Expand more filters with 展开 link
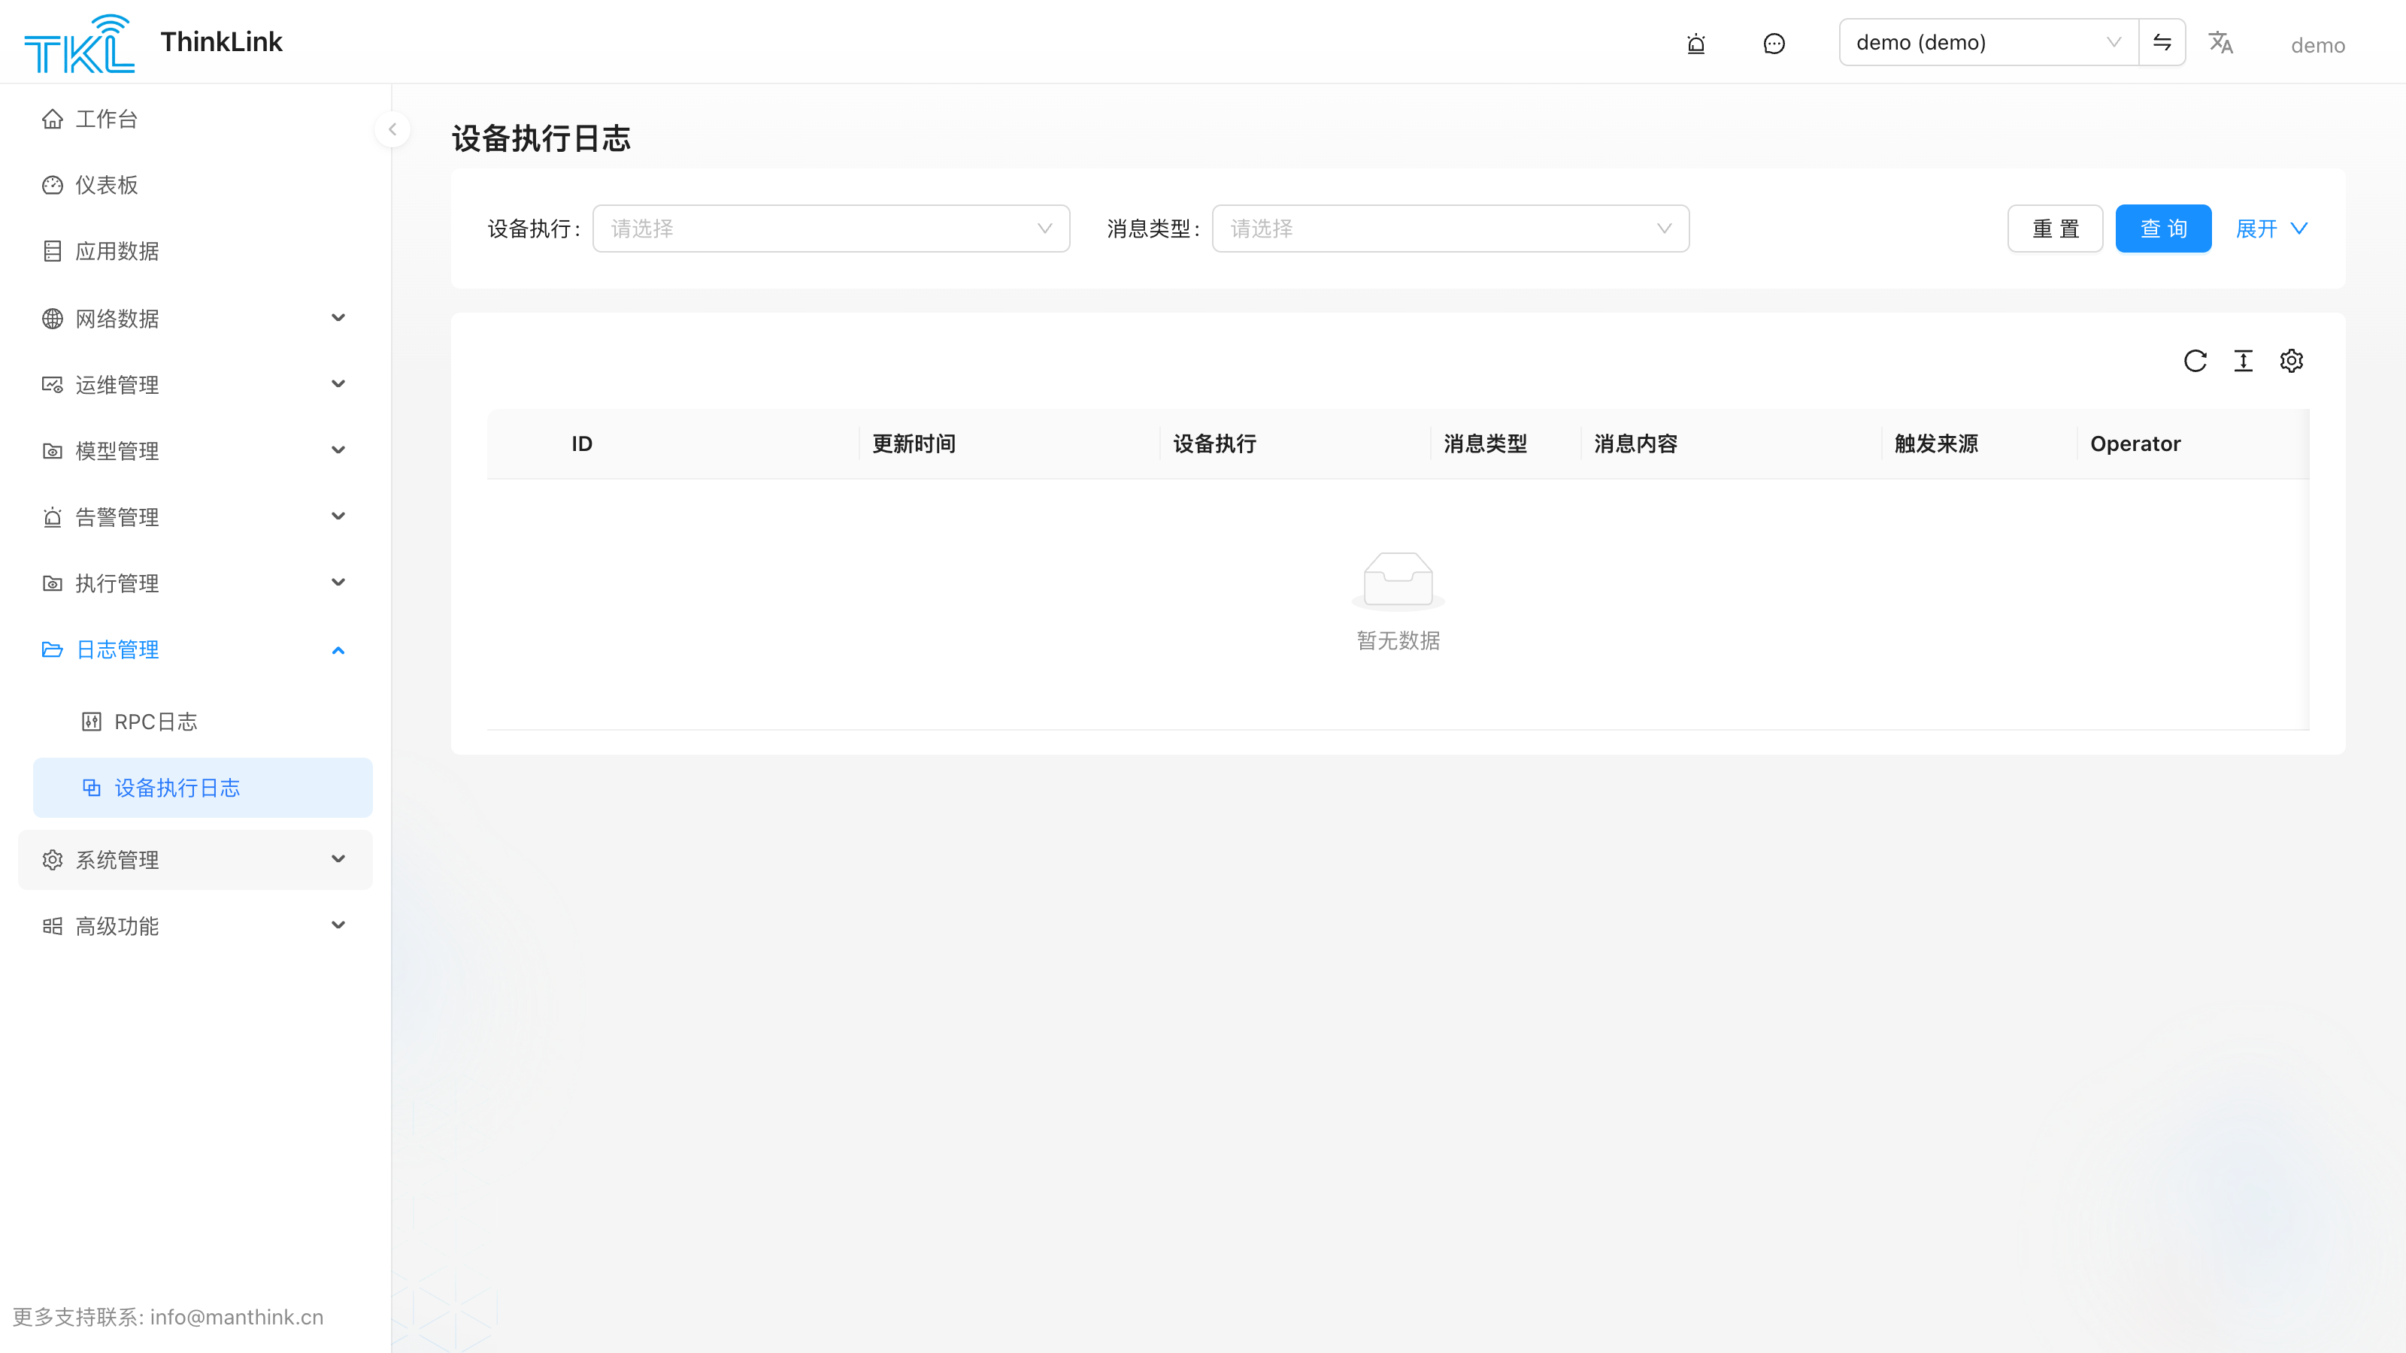 pos(2271,229)
